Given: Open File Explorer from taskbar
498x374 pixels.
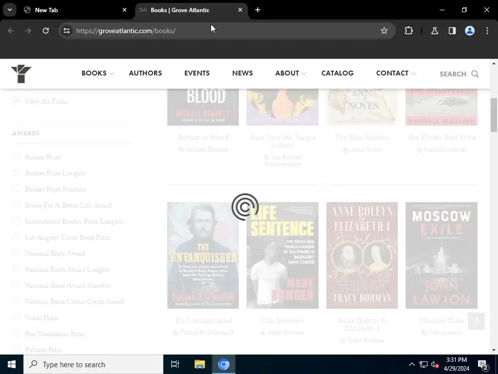Looking at the screenshot, I should tap(199, 364).
